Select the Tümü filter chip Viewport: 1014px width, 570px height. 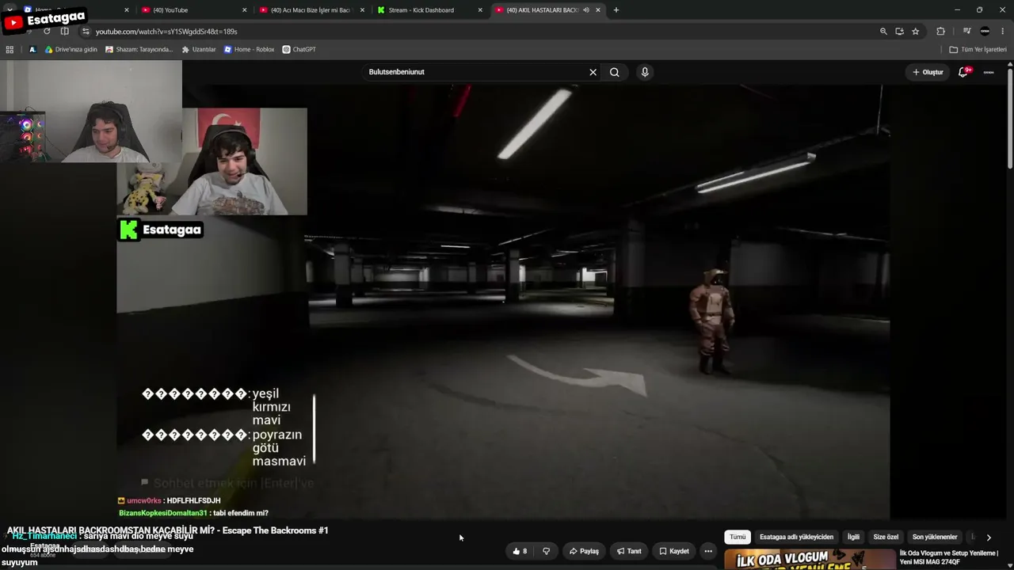point(738,537)
